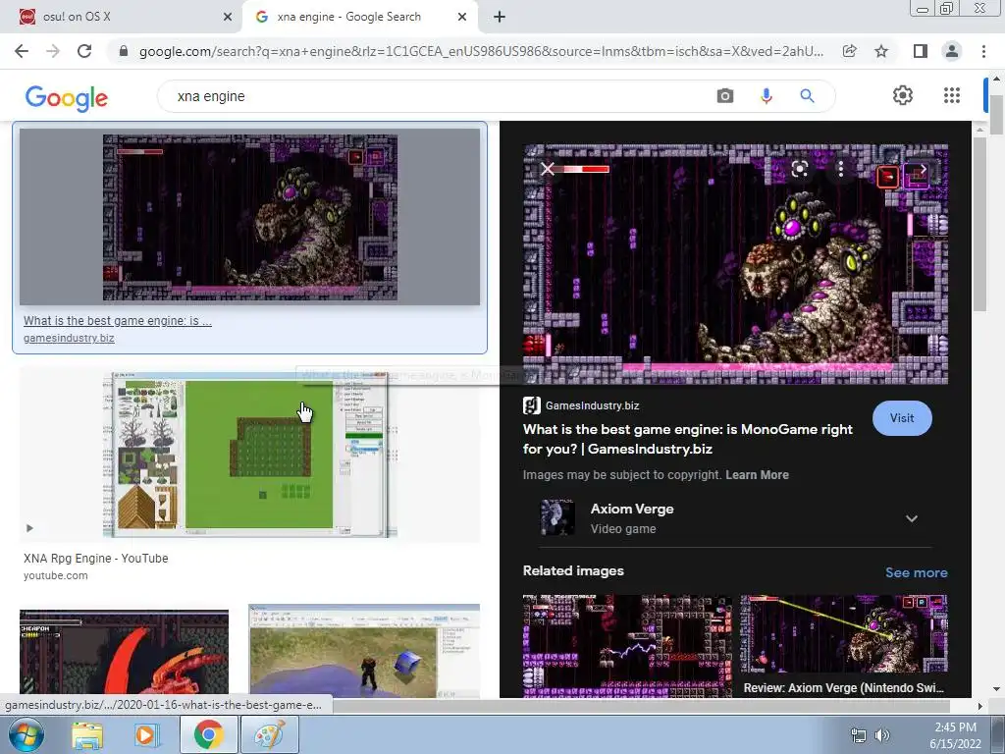Start voice search with the microphone
This screenshot has height=754, width=1005.
(x=766, y=96)
